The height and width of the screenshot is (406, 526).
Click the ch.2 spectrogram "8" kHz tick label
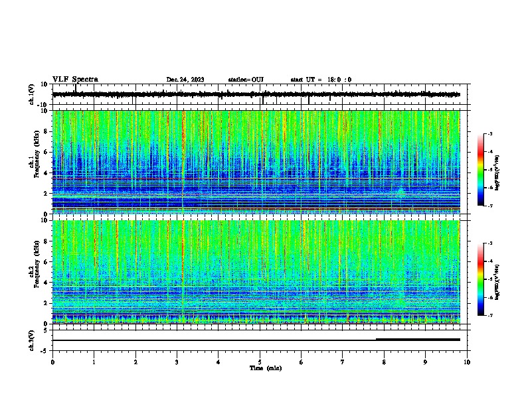click(46, 241)
